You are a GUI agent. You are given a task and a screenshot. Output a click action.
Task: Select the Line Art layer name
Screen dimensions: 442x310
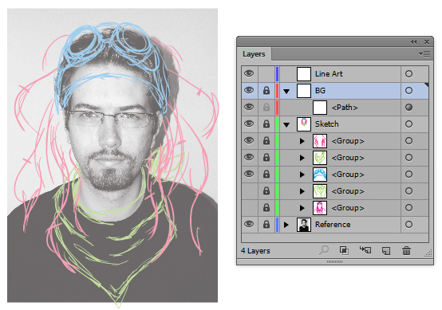(329, 74)
